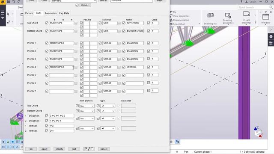Image resolution: width=274 pixels, height=154 pixels.
Task: Click the Drawing list icon
Action: coord(210,15)
